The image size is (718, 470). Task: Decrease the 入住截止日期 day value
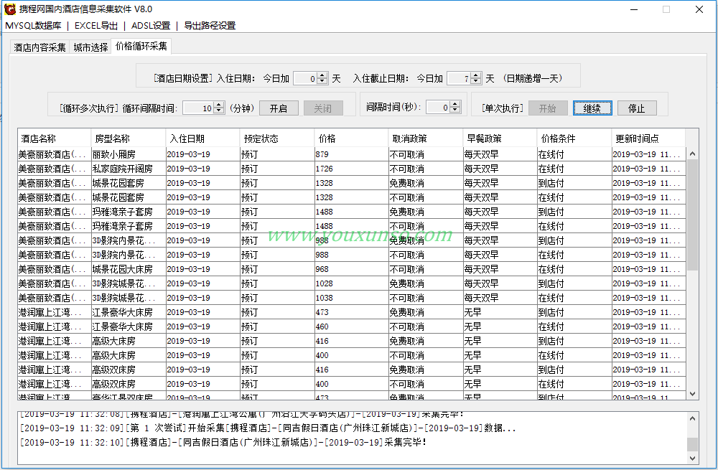click(476, 82)
